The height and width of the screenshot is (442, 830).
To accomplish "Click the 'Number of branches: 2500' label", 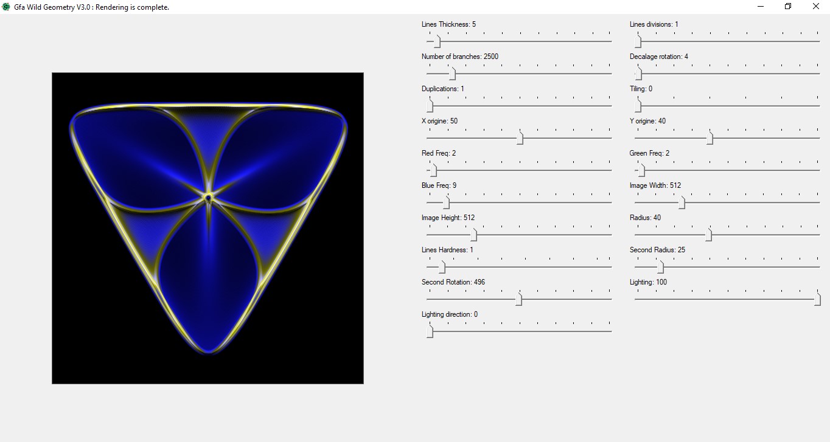I will (460, 57).
